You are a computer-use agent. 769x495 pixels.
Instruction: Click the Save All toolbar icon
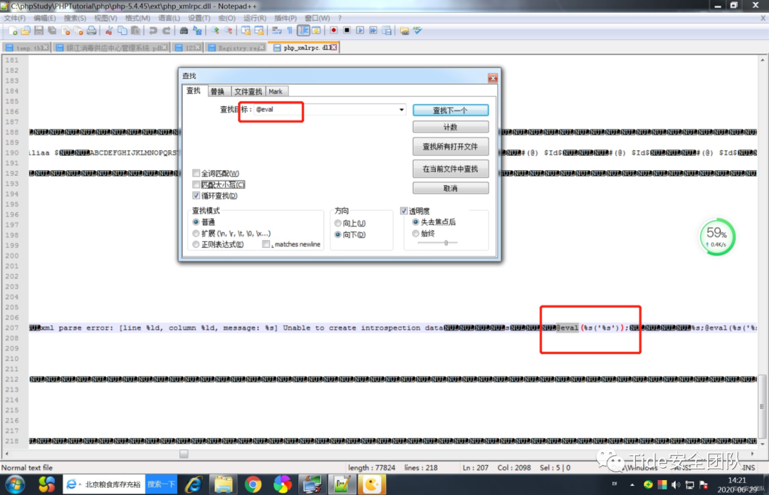pos(51,31)
